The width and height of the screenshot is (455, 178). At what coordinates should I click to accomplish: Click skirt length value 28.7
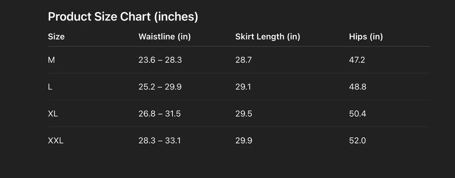point(243,60)
